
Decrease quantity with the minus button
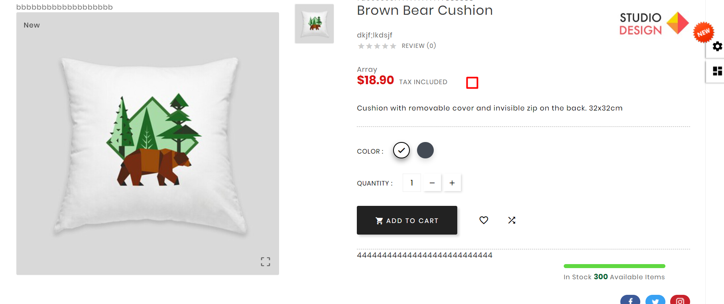[432, 183]
